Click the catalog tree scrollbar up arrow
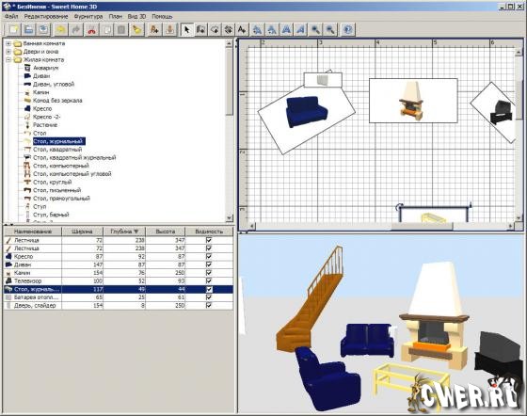Screen dimensions: 527x416 [229, 43]
